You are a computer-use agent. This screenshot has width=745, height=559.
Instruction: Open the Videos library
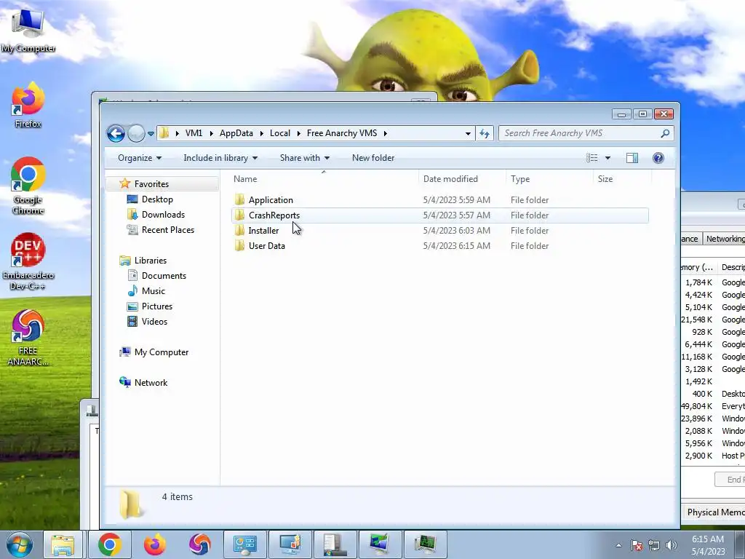(x=154, y=321)
